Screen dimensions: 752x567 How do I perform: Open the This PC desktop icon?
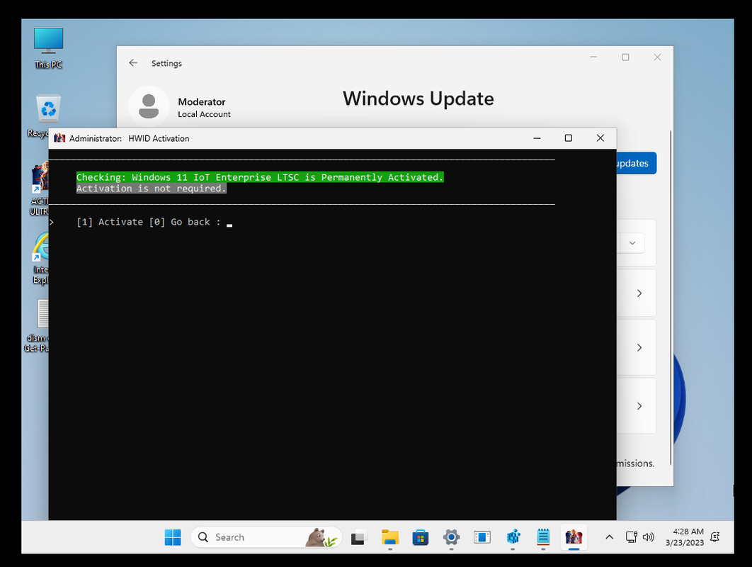tap(48, 47)
